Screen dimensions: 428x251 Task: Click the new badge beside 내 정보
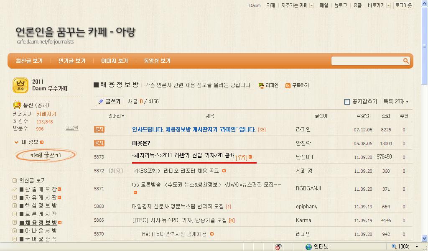coord(42,142)
